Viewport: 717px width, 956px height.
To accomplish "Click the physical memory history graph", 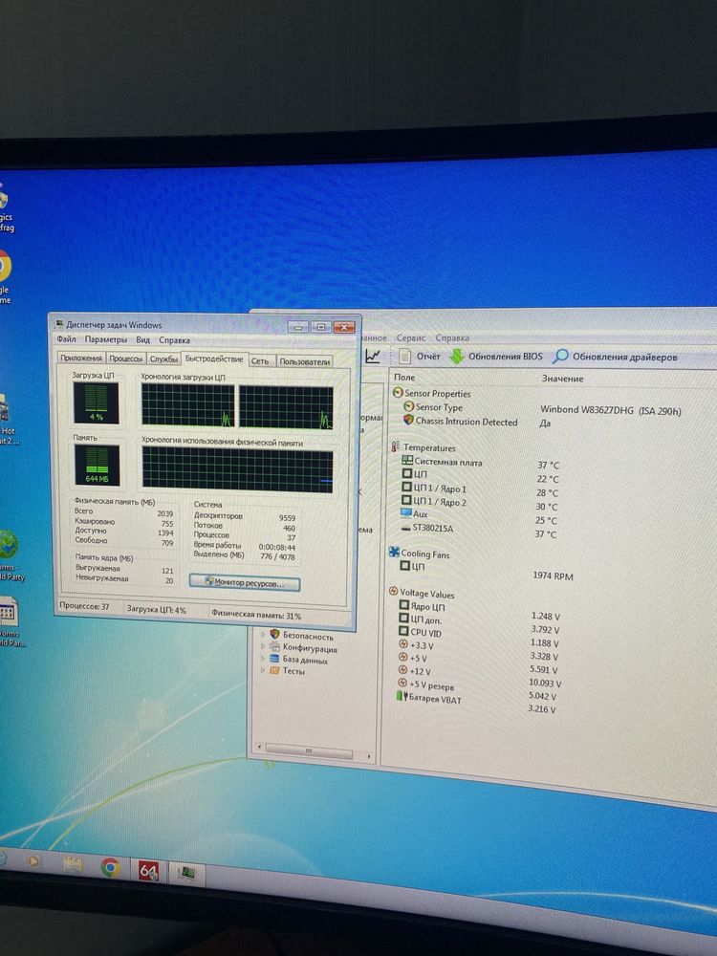I will (237, 469).
